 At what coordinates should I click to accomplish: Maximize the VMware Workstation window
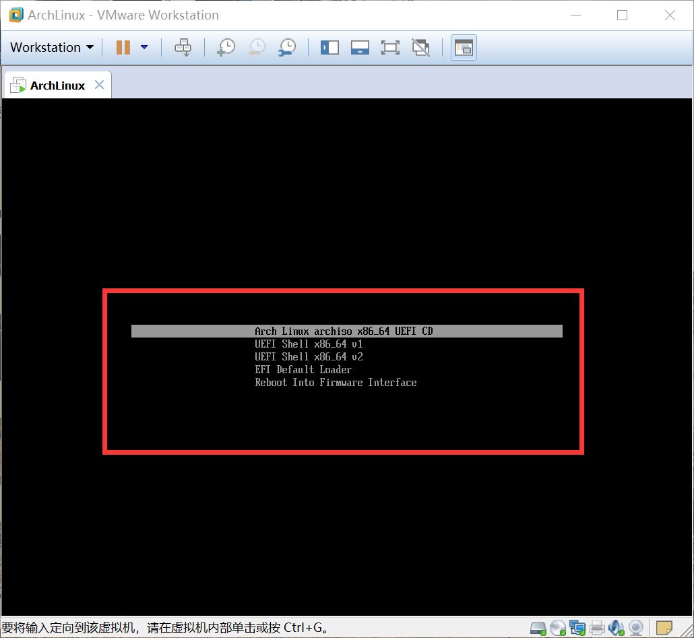pyautogui.click(x=622, y=15)
